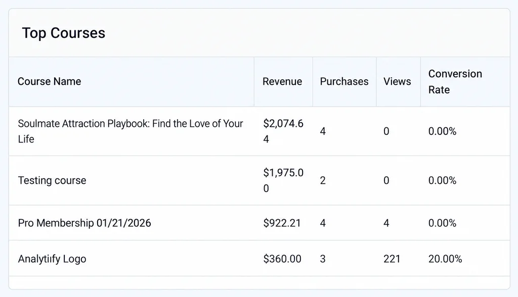Click the $1,975.00 revenue value
This screenshot has height=297, width=518.
[x=283, y=180]
